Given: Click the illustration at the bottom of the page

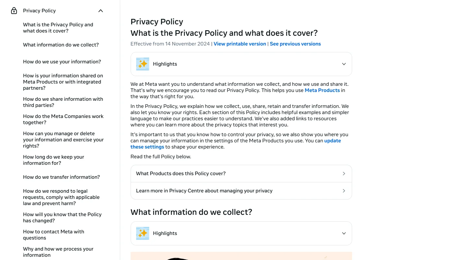Looking at the screenshot, I should click(241, 257).
